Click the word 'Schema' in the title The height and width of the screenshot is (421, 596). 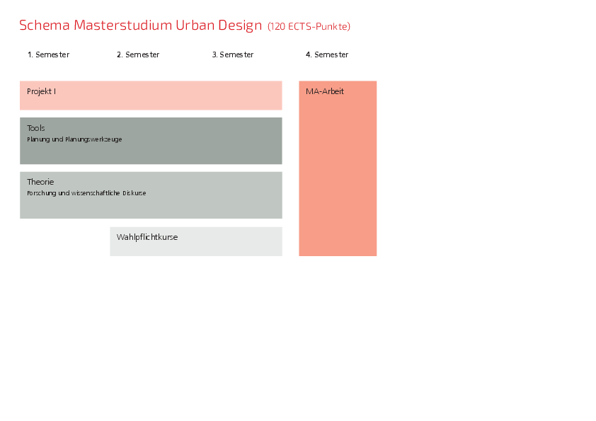click(44, 25)
